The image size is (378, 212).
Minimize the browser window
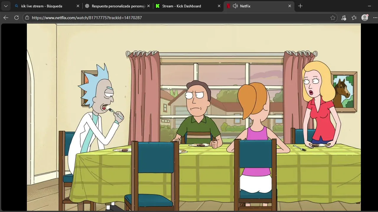click(x=369, y=6)
